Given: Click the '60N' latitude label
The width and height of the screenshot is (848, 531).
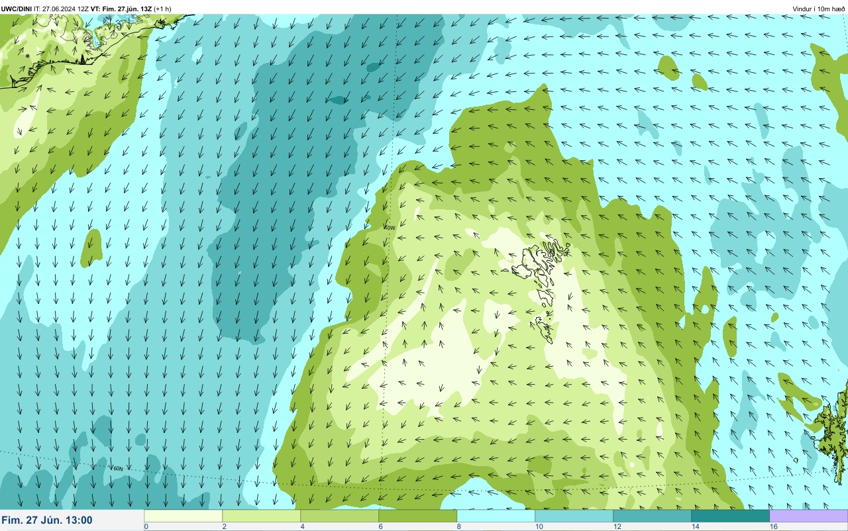Looking at the screenshot, I should (x=118, y=469).
